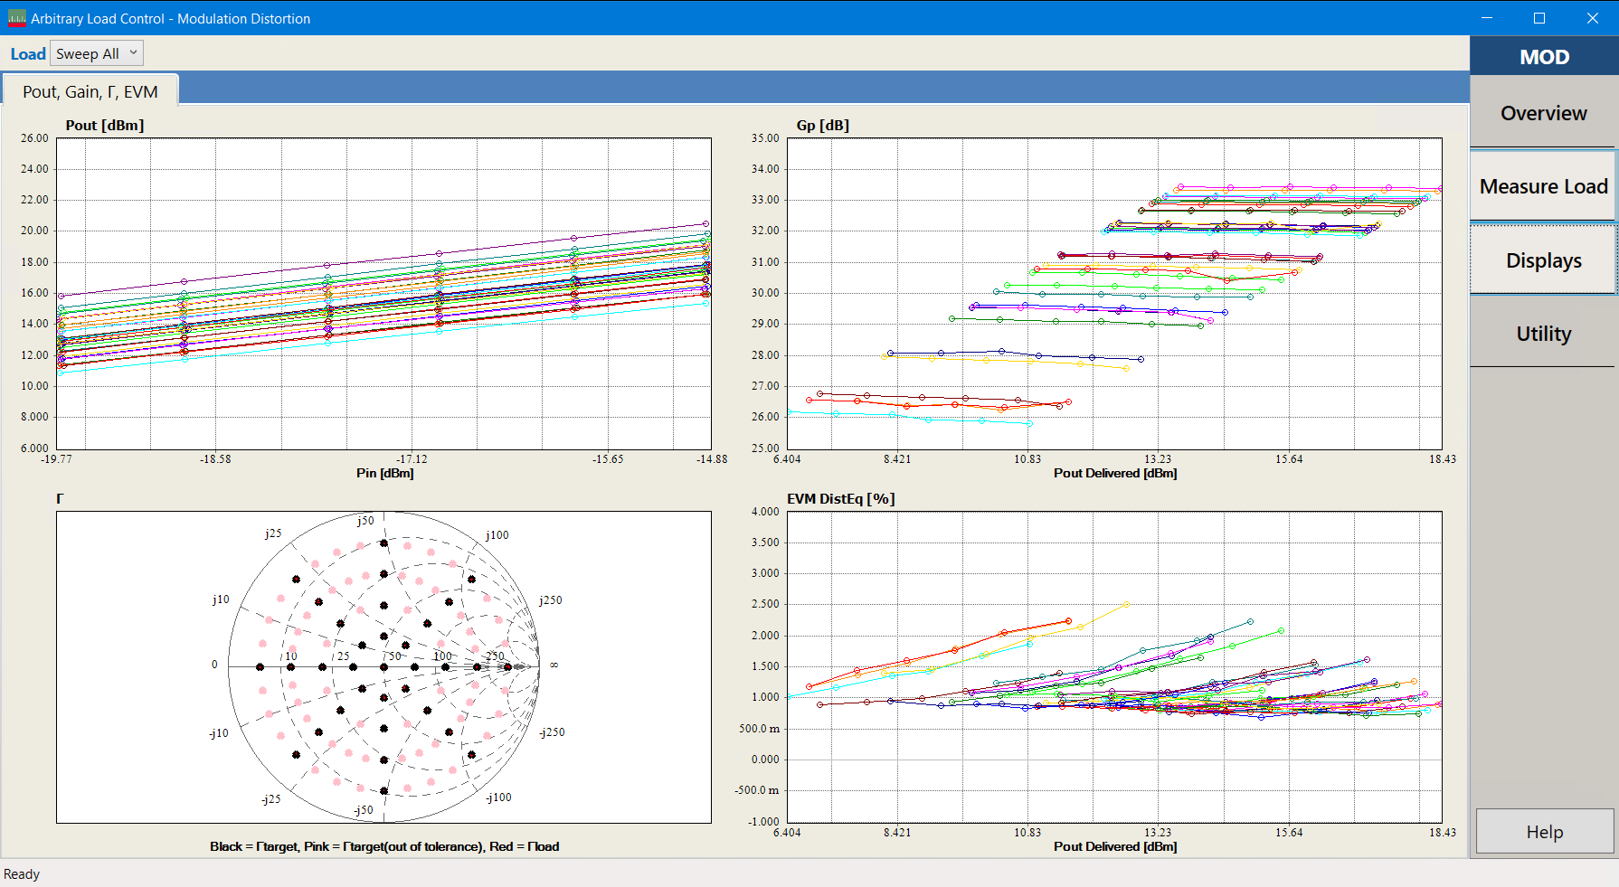Open Help from the sidebar
Image resolution: width=1619 pixels, height=887 pixels.
1544,832
